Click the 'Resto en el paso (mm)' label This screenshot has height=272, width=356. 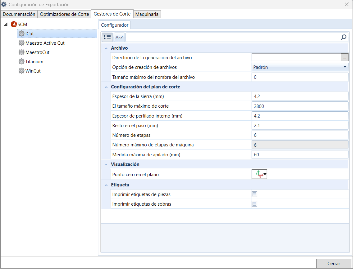[x=135, y=125]
